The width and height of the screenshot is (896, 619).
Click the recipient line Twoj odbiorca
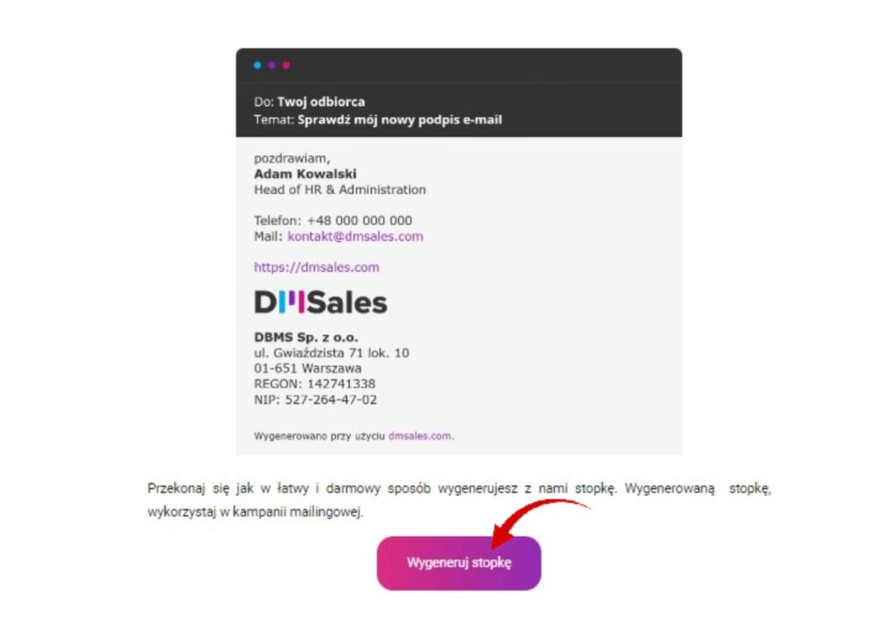pos(309,101)
